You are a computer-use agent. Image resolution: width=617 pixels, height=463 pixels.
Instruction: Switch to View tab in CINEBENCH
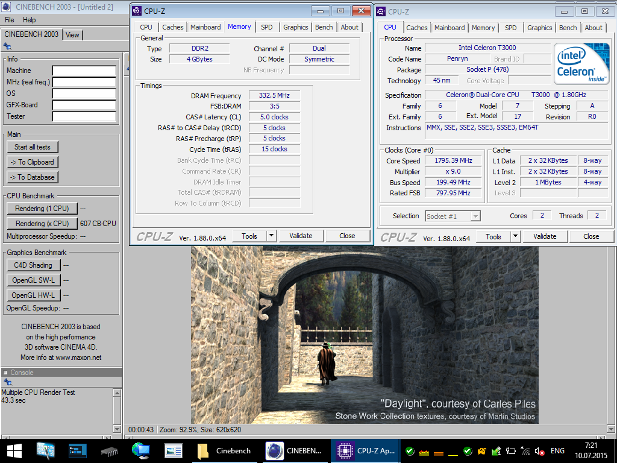click(x=72, y=34)
